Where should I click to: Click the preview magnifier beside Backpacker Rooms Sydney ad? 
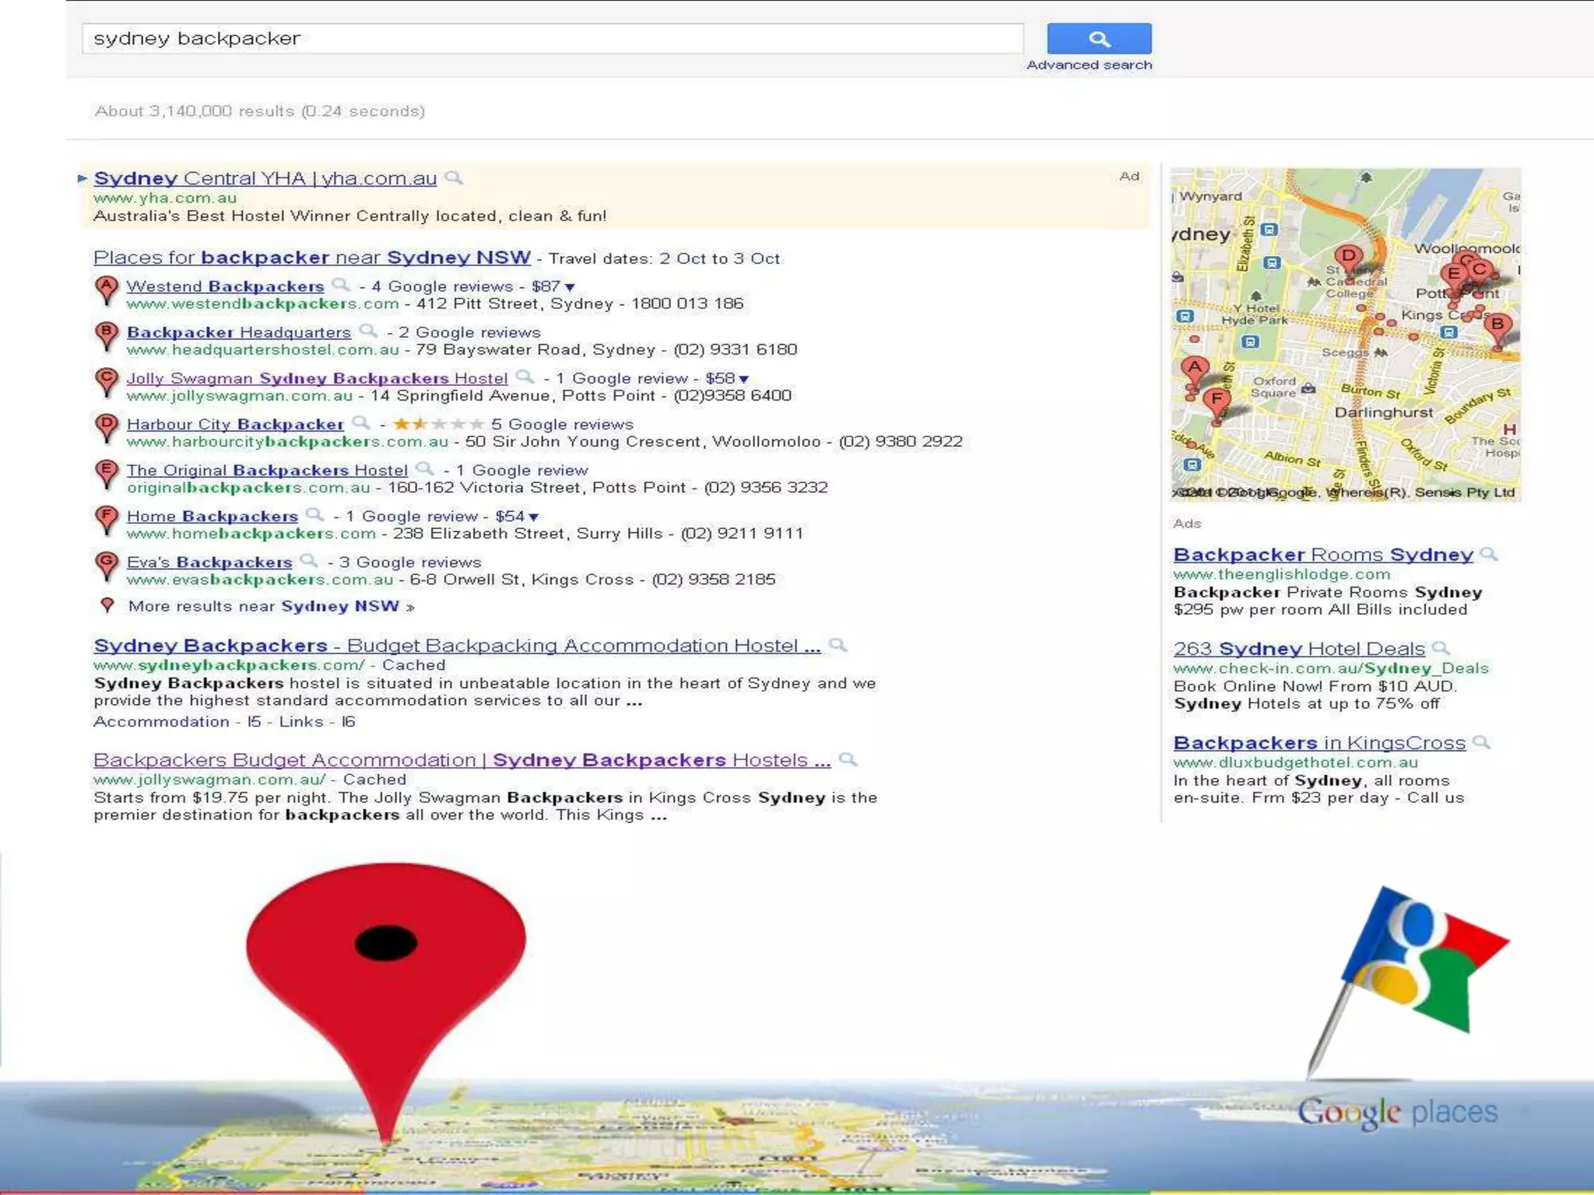pos(1488,555)
